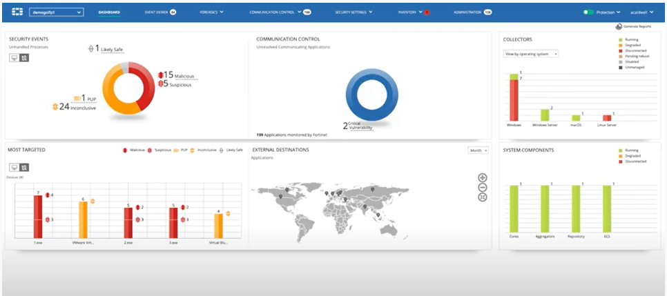Click the Suspicious bug icon beside 5

(x=160, y=83)
